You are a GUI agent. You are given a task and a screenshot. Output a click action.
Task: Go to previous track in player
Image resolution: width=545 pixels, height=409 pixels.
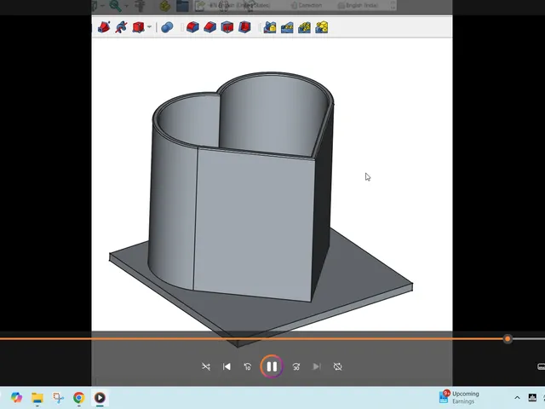click(x=227, y=366)
